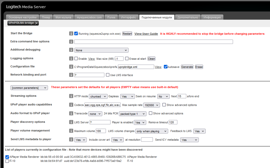Open Seek on resume dropdown

[163, 97]
